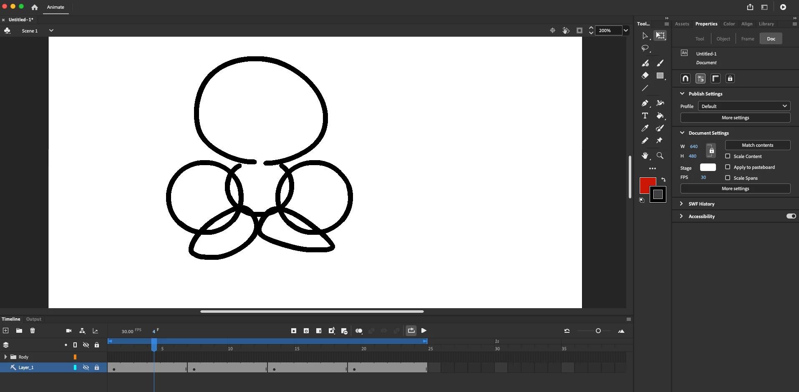Swap the fill and stroke colors
This screenshot has width=799, height=392.
click(663, 180)
